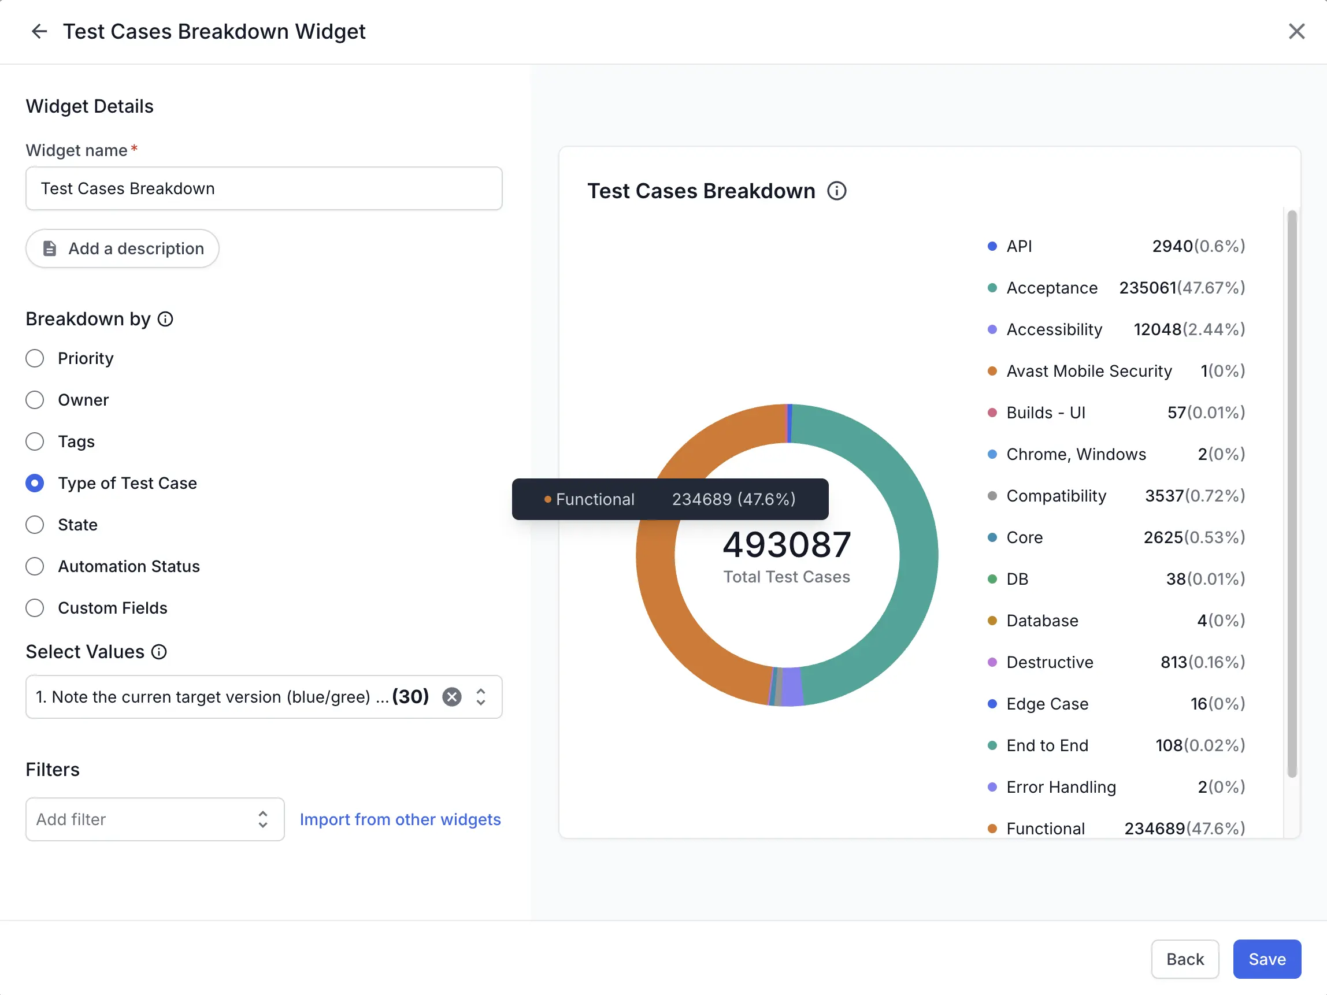Click the Error Handling legend entry
The width and height of the screenshot is (1327, 995).
[x=1116, y=787]
